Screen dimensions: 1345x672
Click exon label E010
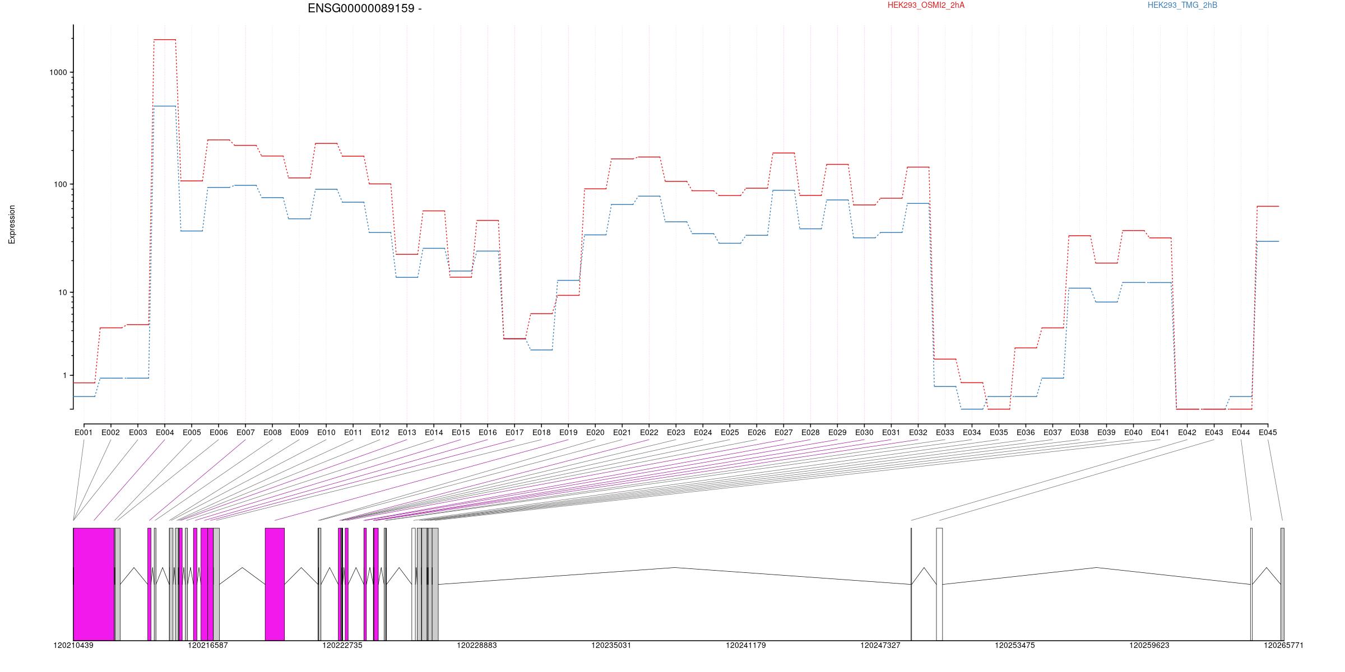coord(326,432)
